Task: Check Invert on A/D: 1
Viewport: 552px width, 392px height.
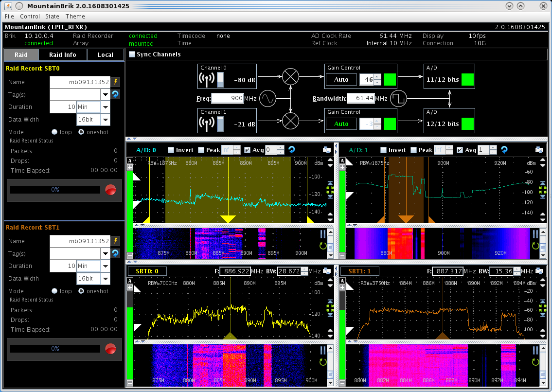Action: [x=384, y=150]
